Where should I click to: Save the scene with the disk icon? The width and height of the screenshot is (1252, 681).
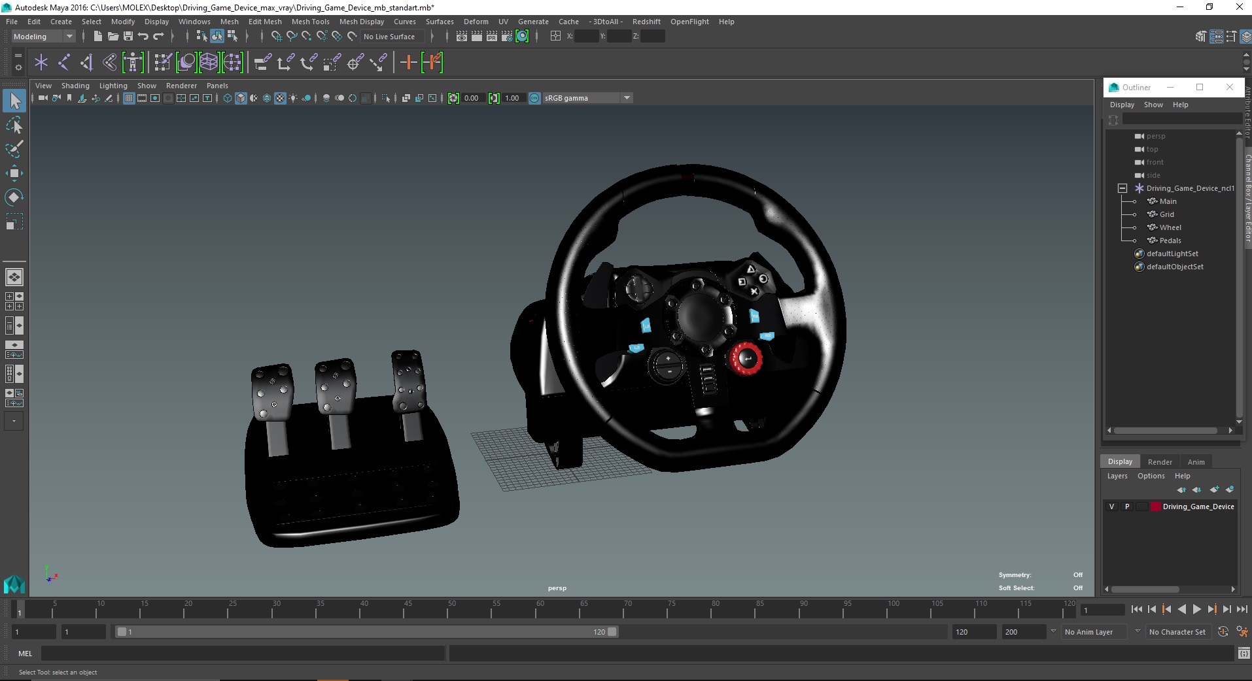pos(128,37)
